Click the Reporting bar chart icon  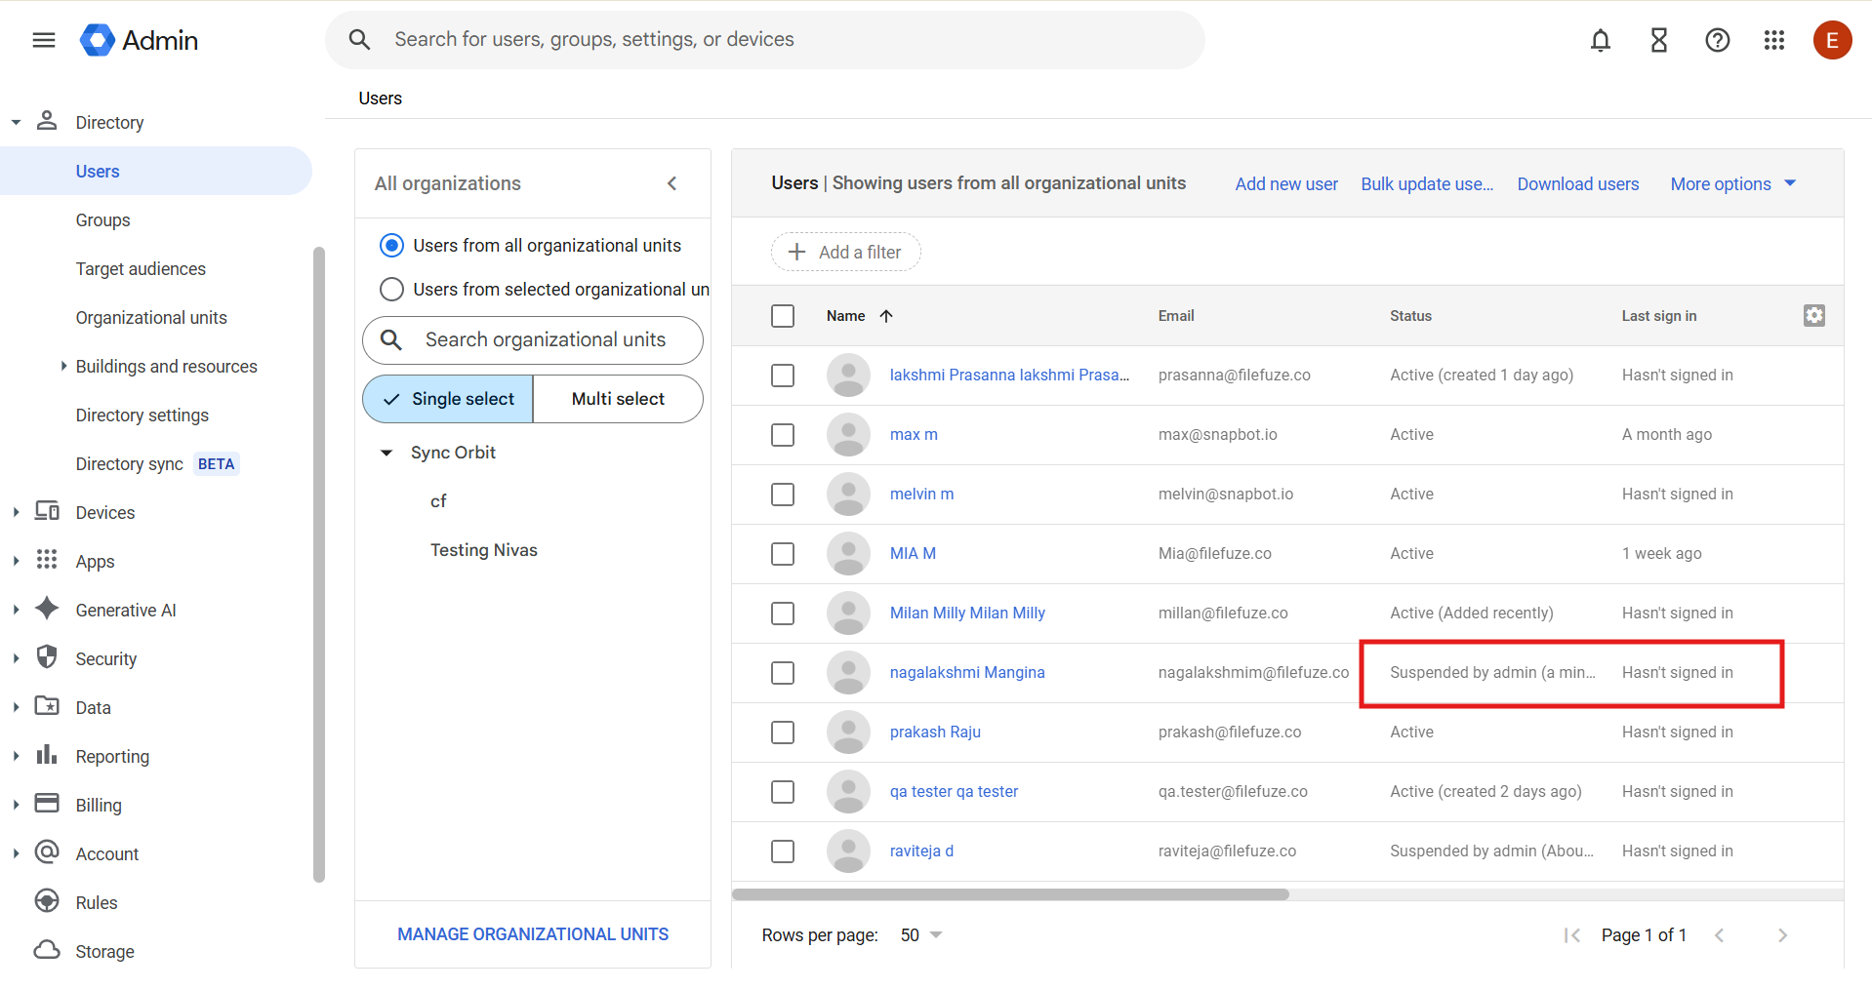pyautogui.click(x=47, y=755)
